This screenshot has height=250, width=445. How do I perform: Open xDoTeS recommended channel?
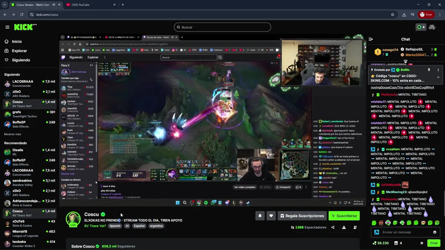[30, 223]
